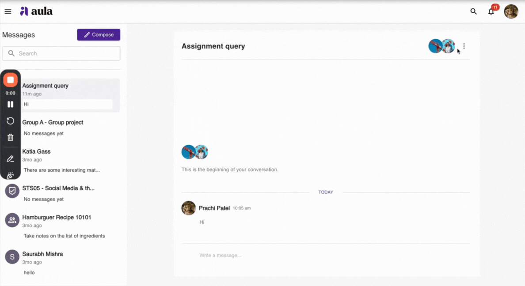Delete the recording with trash icon

click(x=10, y=137)
